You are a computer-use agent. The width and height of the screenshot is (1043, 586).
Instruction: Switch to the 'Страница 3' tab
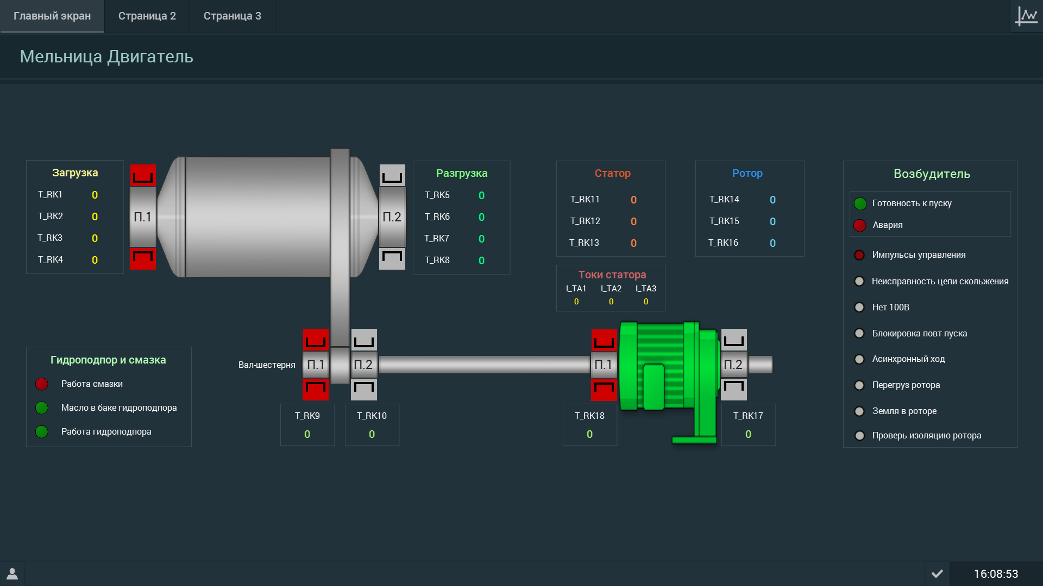(233, 16)
